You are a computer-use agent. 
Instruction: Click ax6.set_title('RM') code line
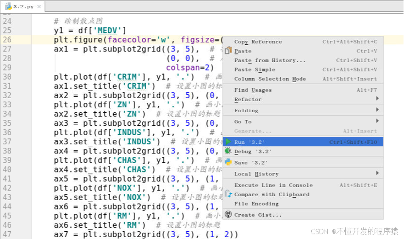tap(100, 225)
